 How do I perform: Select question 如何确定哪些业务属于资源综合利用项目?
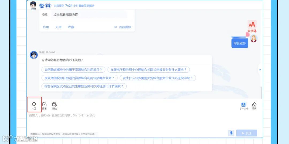(x=73, y=70)
